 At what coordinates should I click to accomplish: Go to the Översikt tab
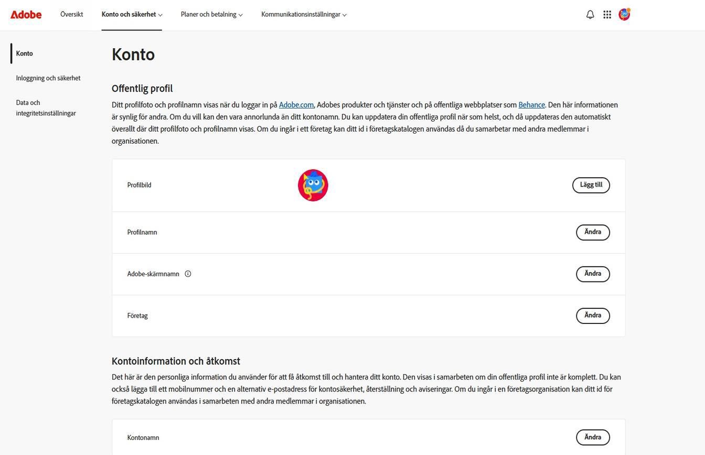click(x=71, y=15)
